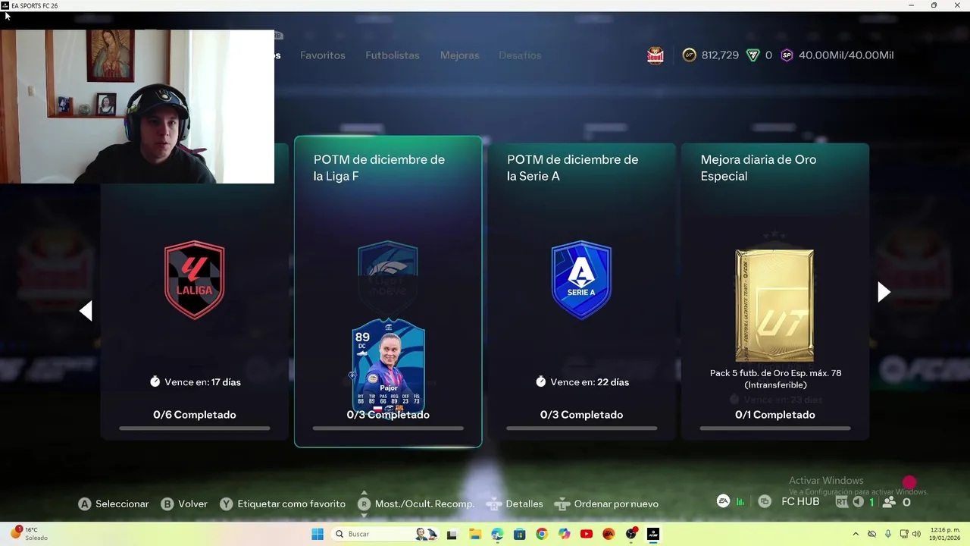Click the A Seleccionar prompt
The height and width of the screenshot is (546, 970).
pyautogui.click(x=114, y=504)
